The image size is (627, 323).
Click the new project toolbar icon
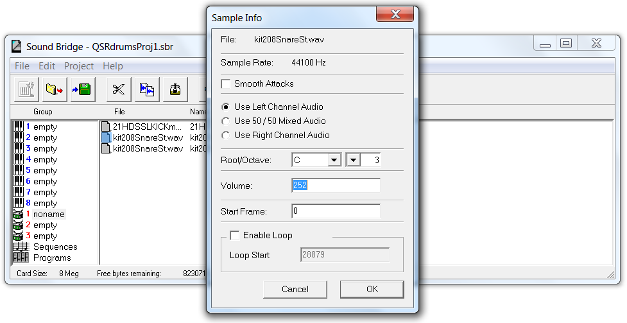click(x=26, y=90)
